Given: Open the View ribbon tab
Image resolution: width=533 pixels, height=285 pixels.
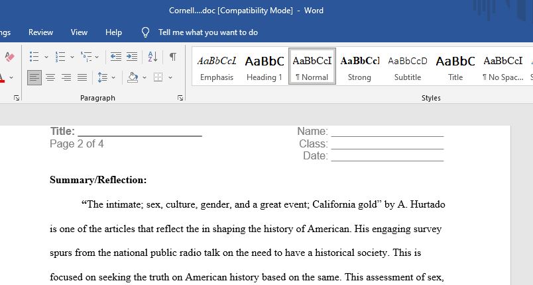Looking at the screenshot, I should pos(79,32).
